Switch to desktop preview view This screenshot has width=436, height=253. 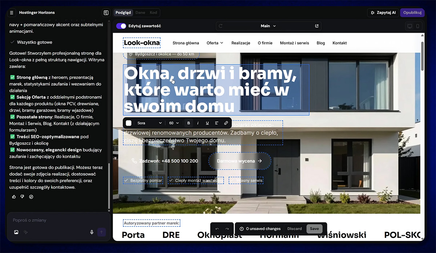[x=410, y=26]
